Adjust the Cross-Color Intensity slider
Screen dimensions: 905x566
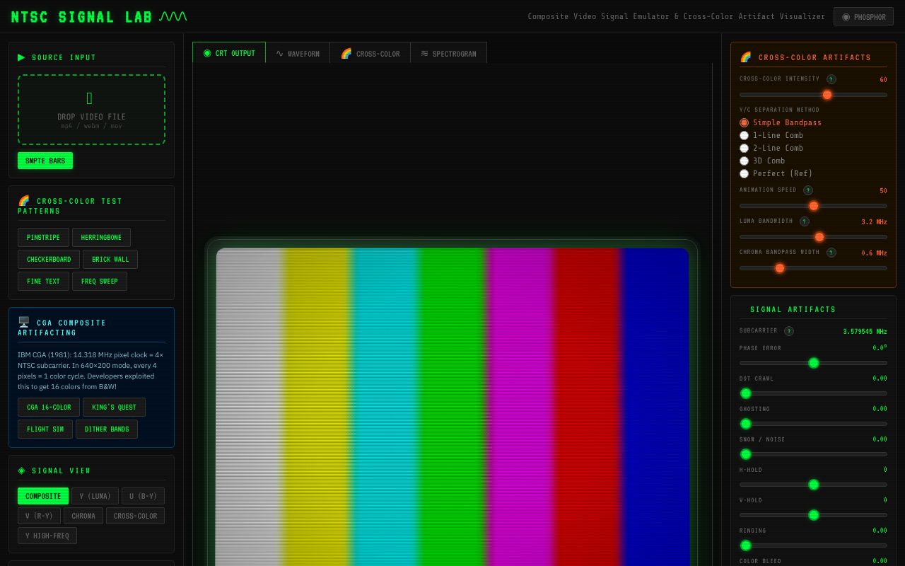coord(813,95)
